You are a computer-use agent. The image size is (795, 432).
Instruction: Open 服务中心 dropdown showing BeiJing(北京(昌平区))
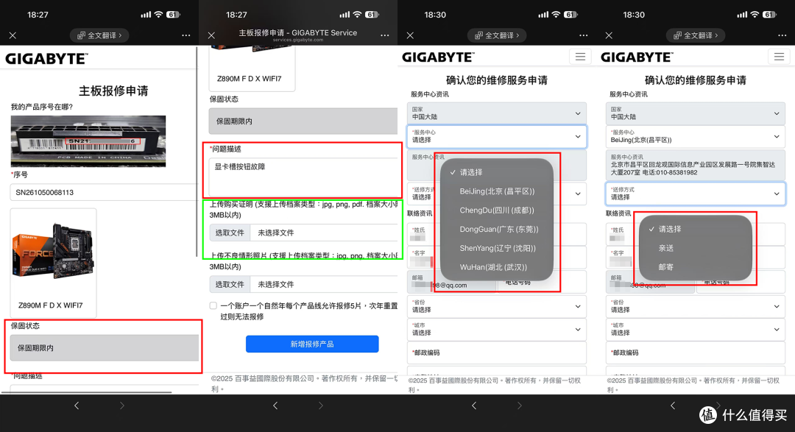[696, 136]
